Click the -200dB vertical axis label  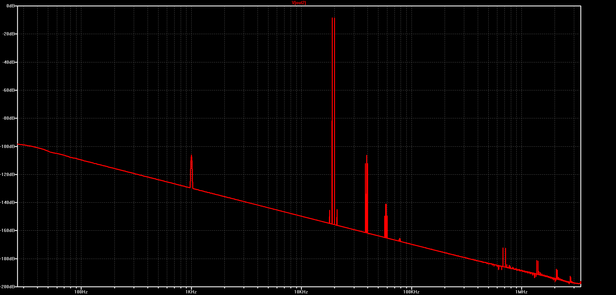[x=8, y=286]
